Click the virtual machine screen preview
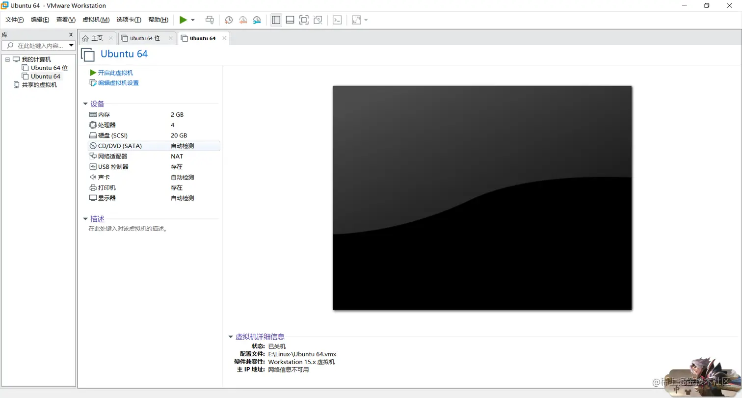This screenshot has height=398, width=742. 482,198
